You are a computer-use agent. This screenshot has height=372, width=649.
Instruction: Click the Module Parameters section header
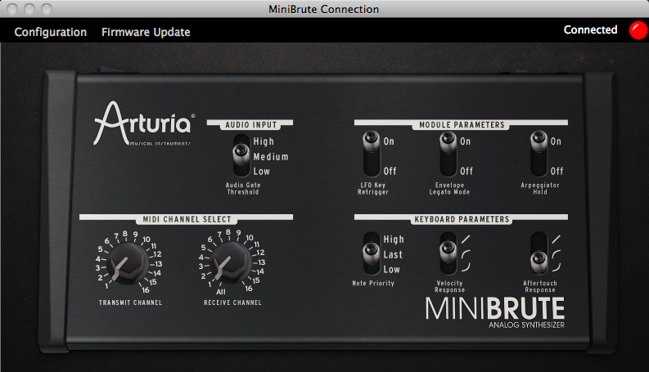[461, 124]
